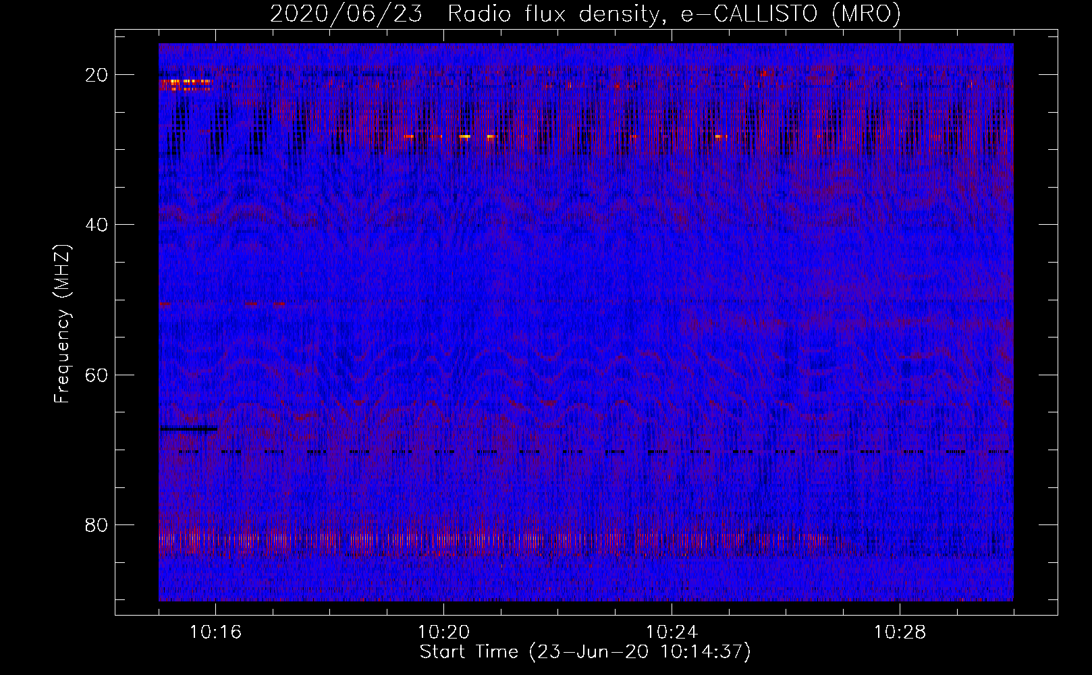Click the Start Time axis caption
This screenshot has width=1092, height=675.
pos(585,652)
